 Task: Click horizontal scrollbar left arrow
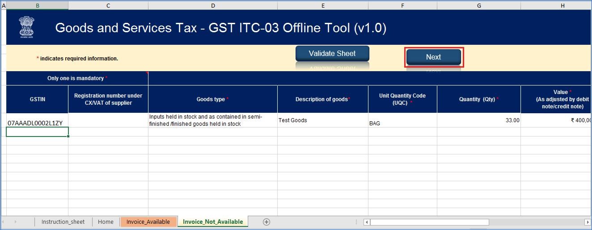[367, 222]
